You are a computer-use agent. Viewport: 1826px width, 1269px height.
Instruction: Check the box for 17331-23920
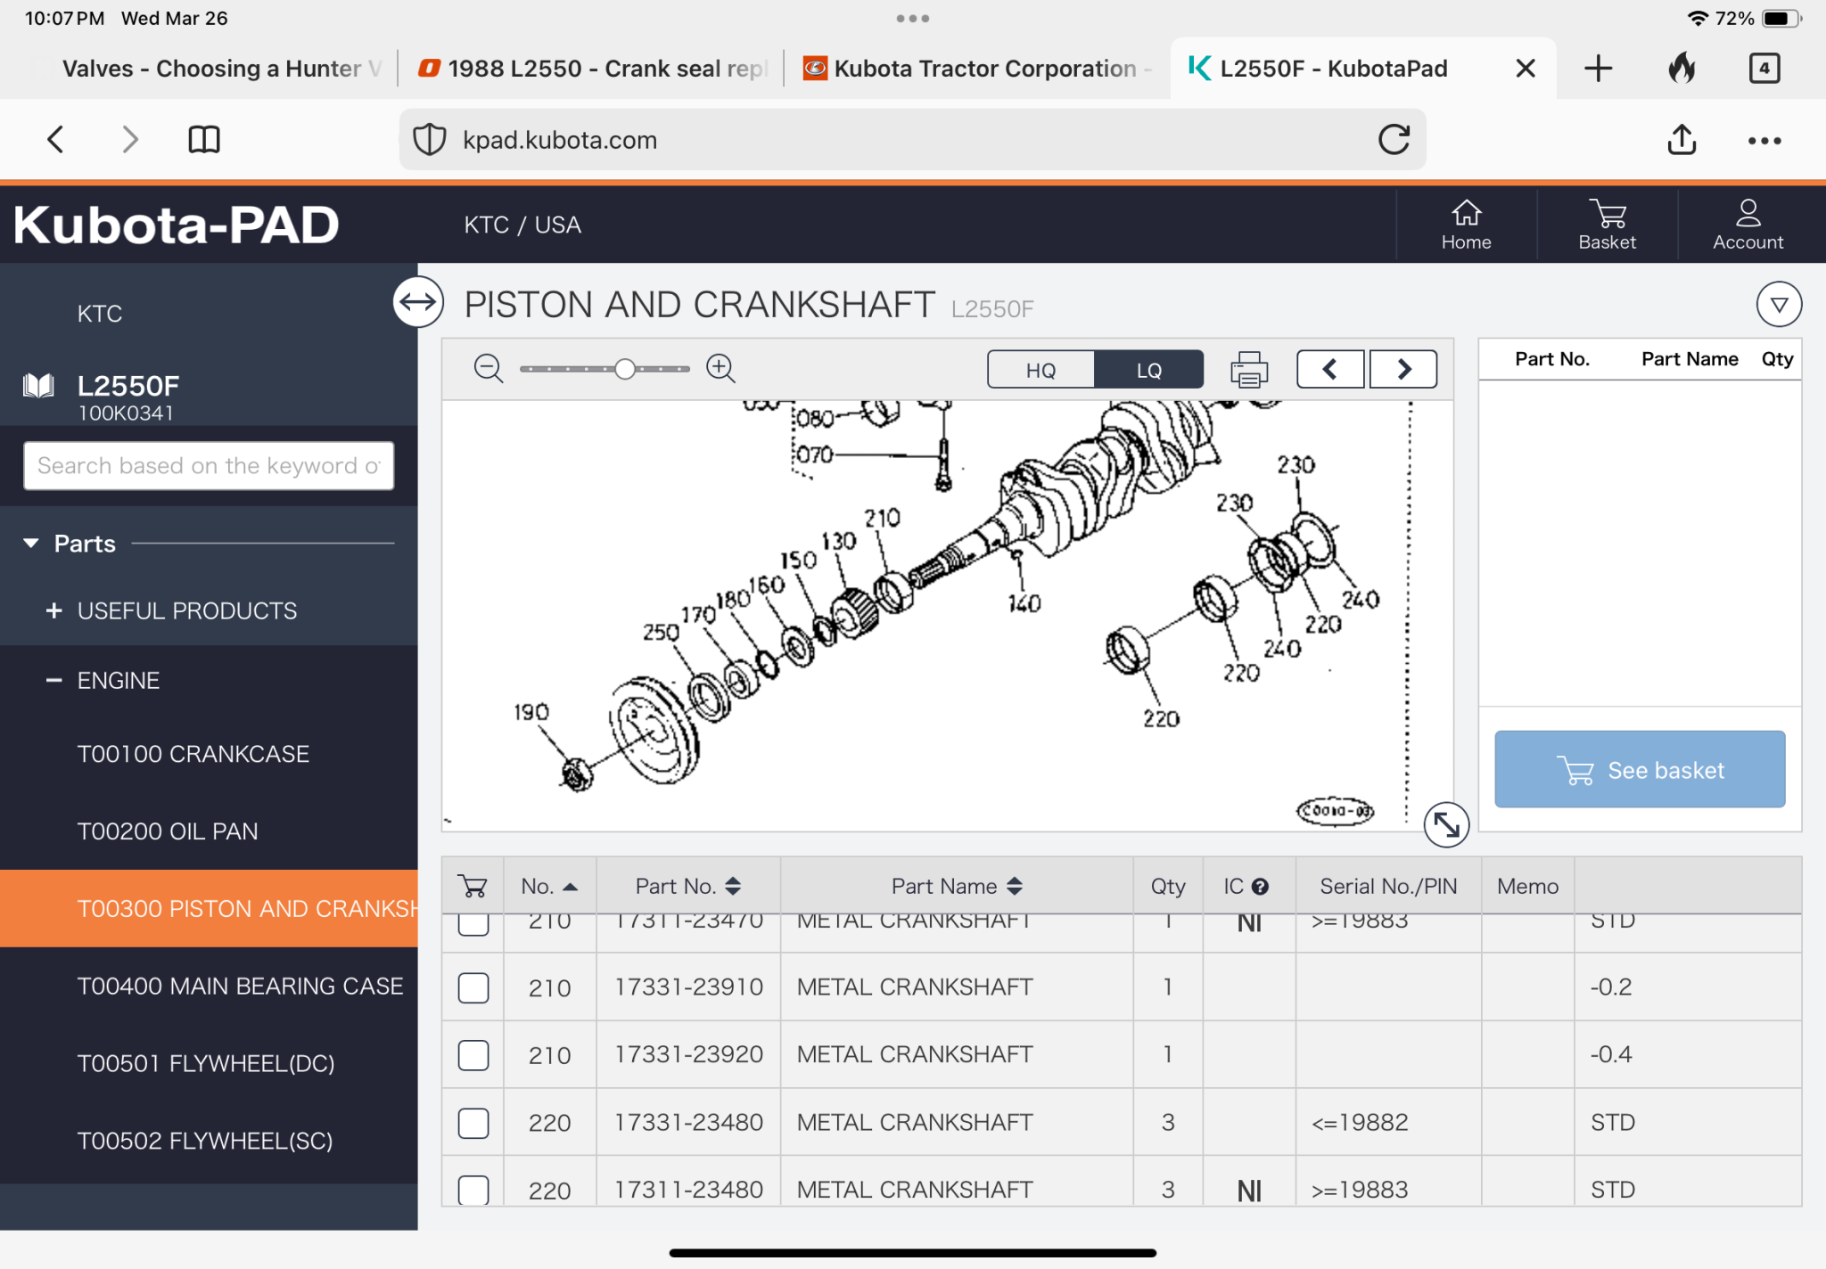473,1055
